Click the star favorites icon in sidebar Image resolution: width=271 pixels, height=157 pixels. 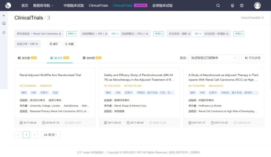pyautogui.click(x=4, y=32)
